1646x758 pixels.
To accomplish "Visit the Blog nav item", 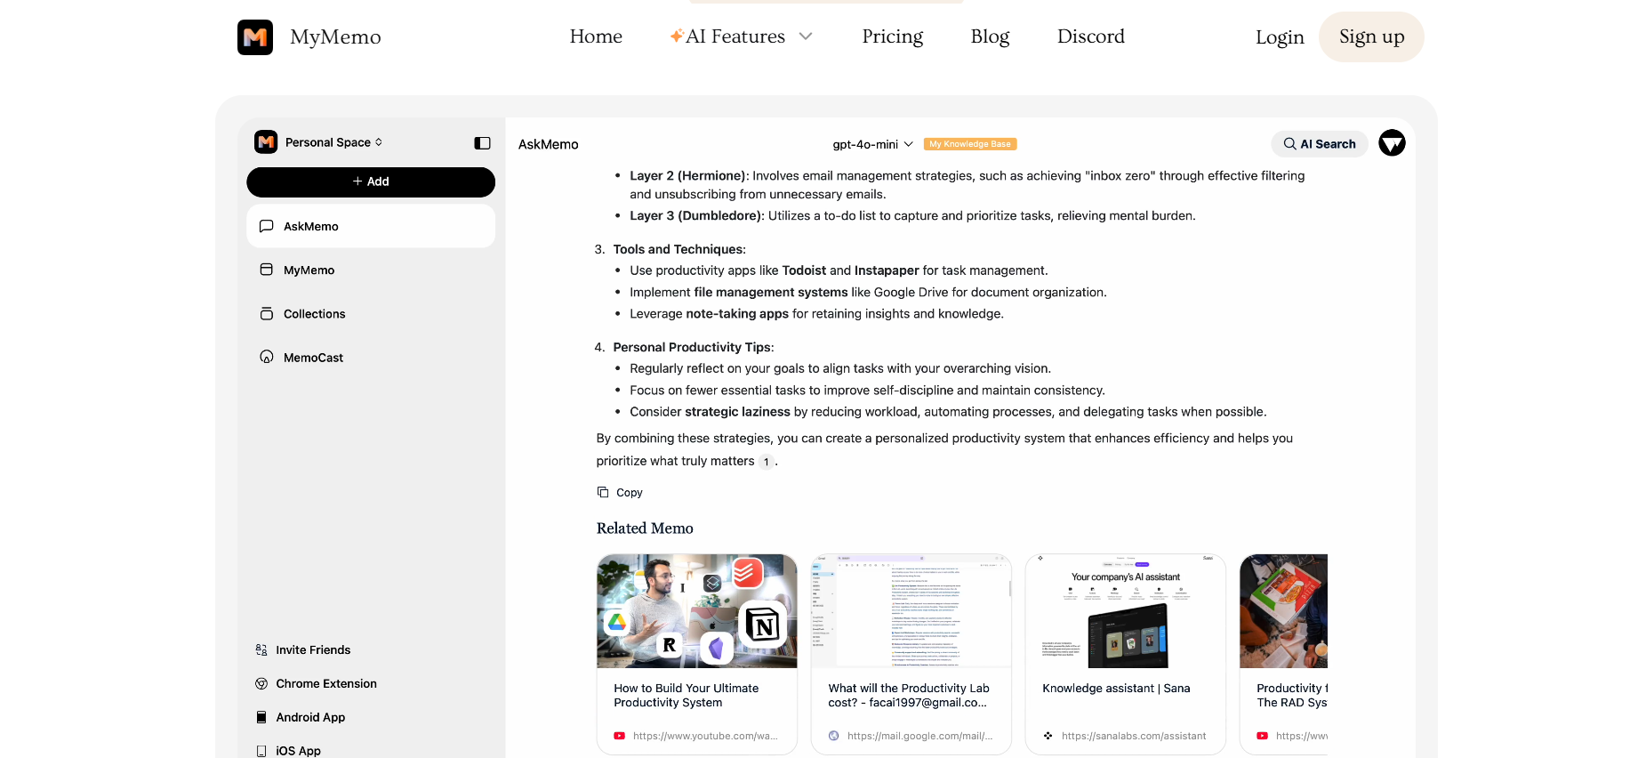I will pyautogui.click(x=990, y=36).
